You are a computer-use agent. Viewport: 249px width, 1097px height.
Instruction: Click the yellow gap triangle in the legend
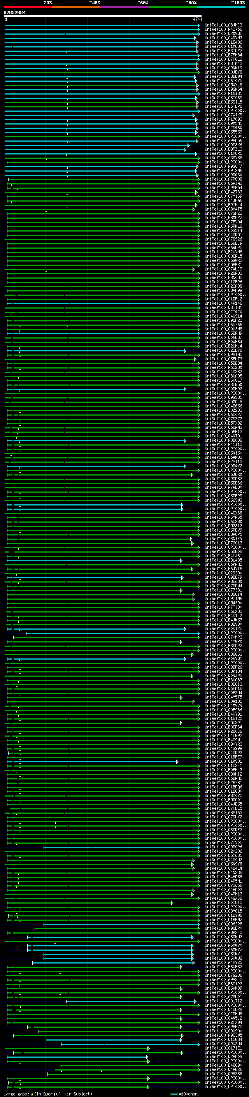[32, 1093]
